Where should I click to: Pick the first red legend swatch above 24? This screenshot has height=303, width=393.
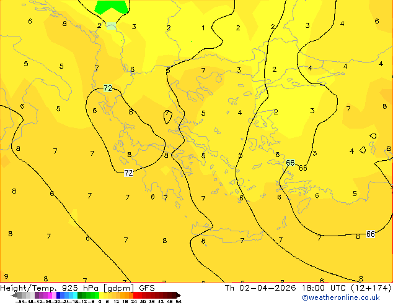coord(135,295)
